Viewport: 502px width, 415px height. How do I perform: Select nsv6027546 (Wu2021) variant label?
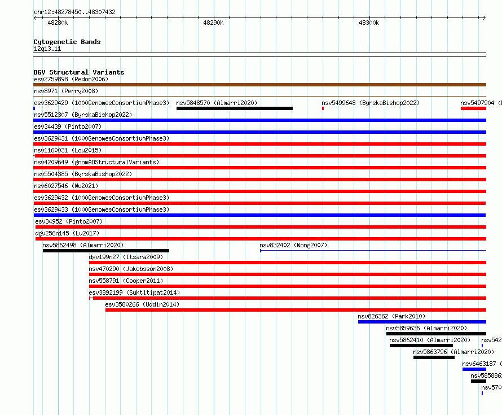click(x=66, y=186)
